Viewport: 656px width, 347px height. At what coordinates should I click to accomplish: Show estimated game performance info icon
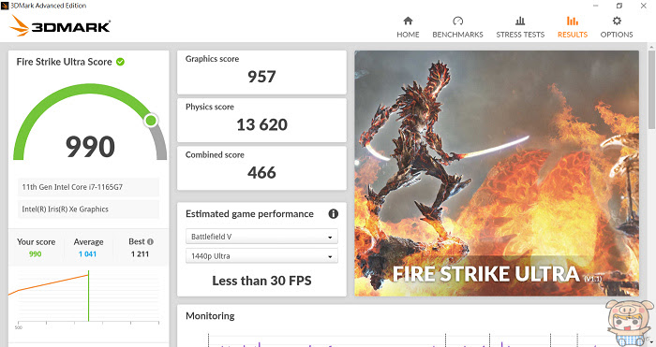coord(333,214)
